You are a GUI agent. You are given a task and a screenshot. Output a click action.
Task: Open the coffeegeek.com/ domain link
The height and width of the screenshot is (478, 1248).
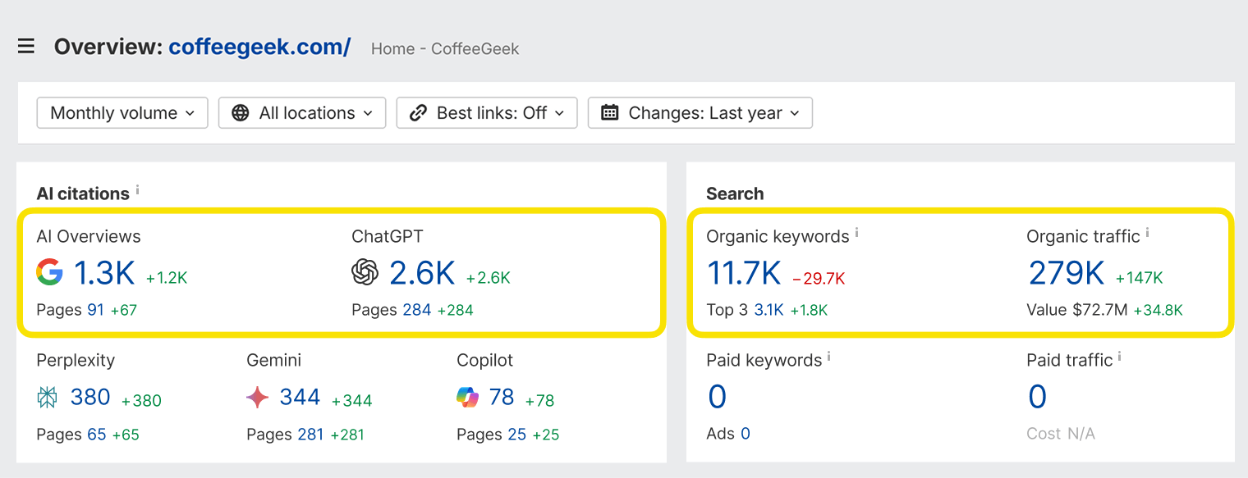(x=259, y=47)
